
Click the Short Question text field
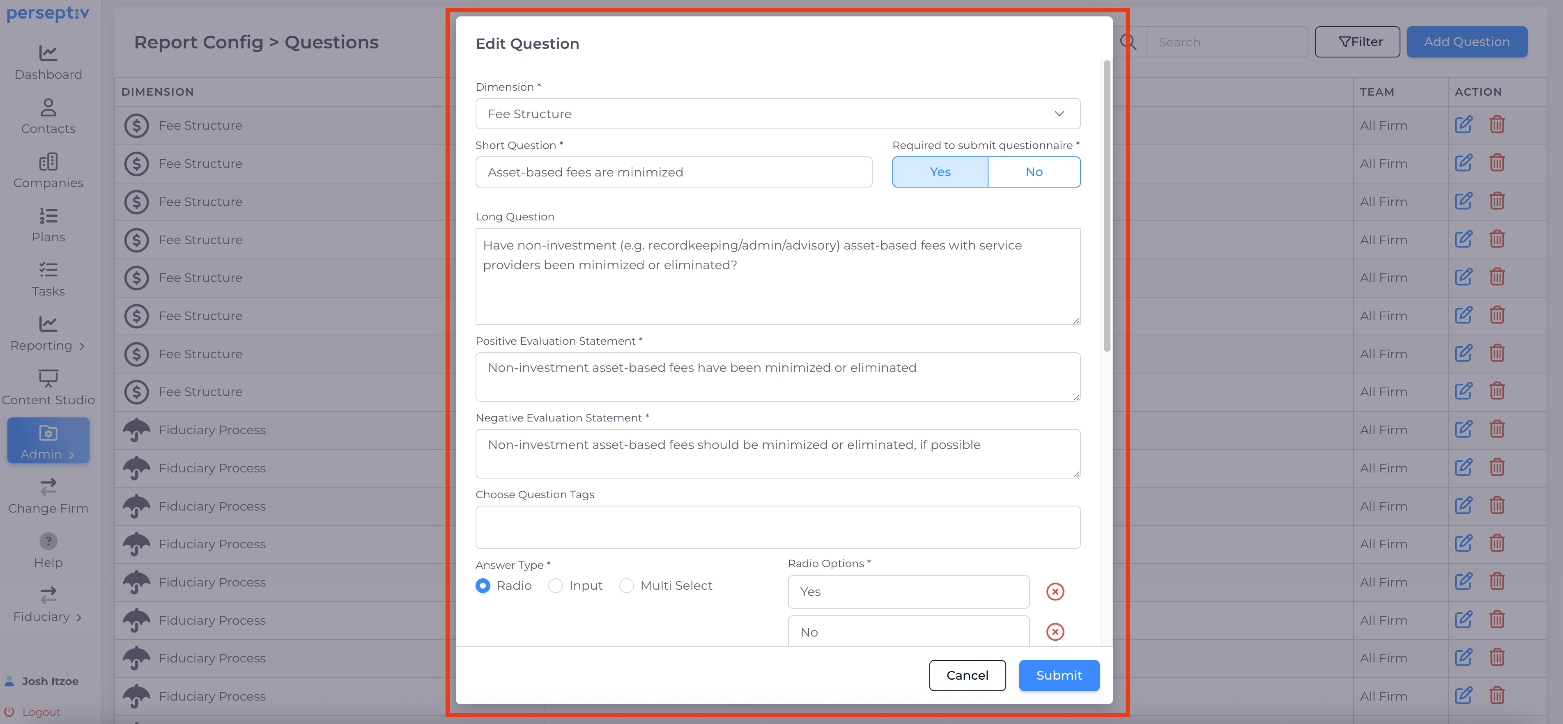[673, 172]
